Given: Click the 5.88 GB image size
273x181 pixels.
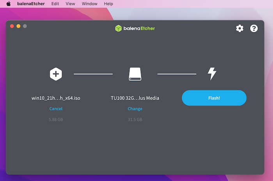Looking at the screenshot, I should coord(56,120).
